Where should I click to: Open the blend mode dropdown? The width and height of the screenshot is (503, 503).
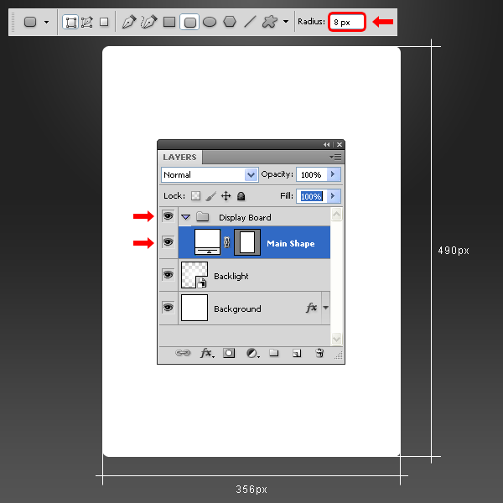click(x=251, y=174)
